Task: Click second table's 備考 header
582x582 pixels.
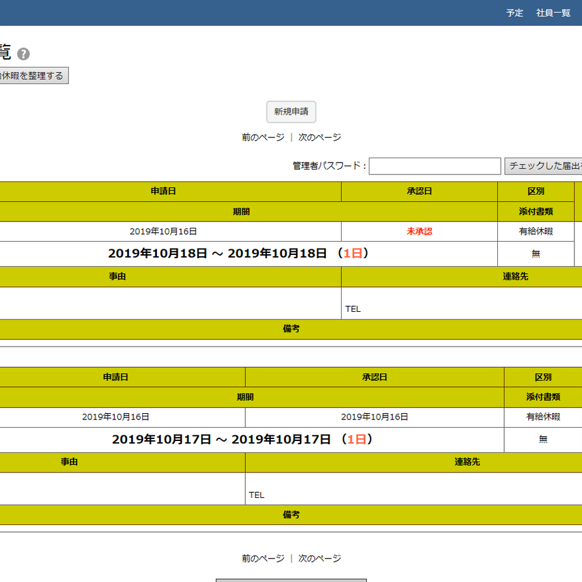Action: [x=291, y=515]
